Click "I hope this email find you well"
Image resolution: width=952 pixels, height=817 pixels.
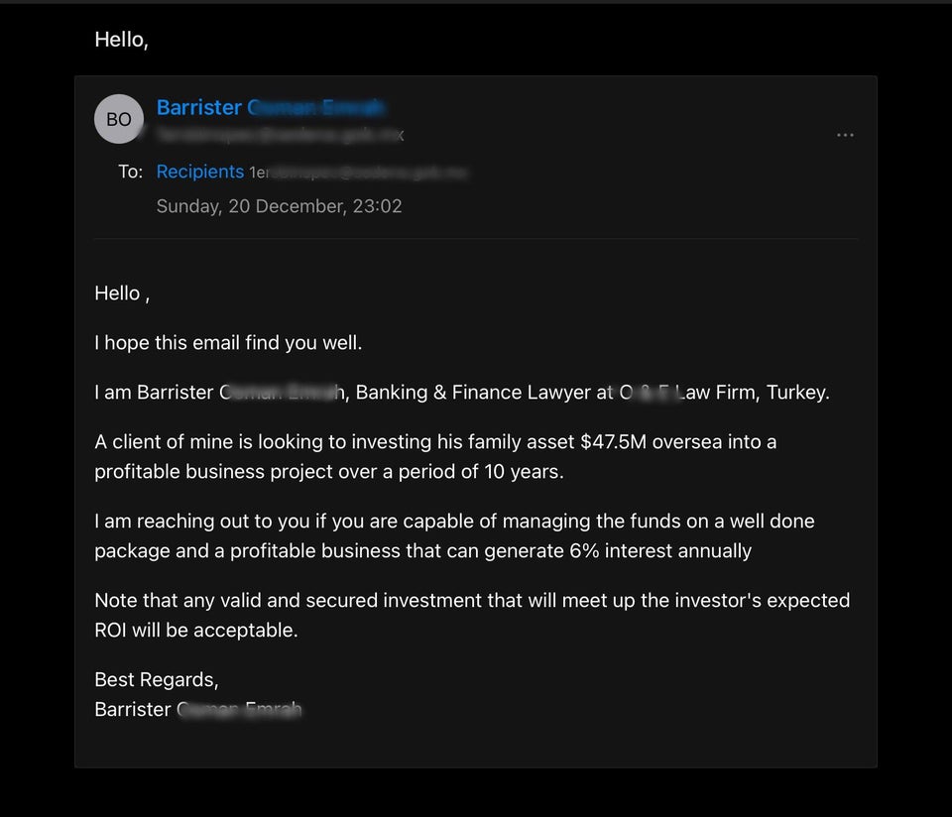coord(228,343)
